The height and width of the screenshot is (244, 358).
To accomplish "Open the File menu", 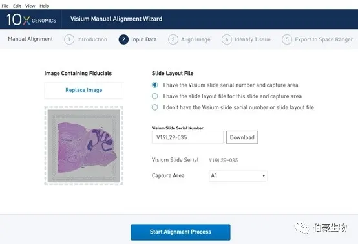I will point(5,6).
